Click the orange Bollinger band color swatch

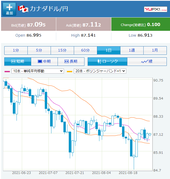[x=70, y=72]
